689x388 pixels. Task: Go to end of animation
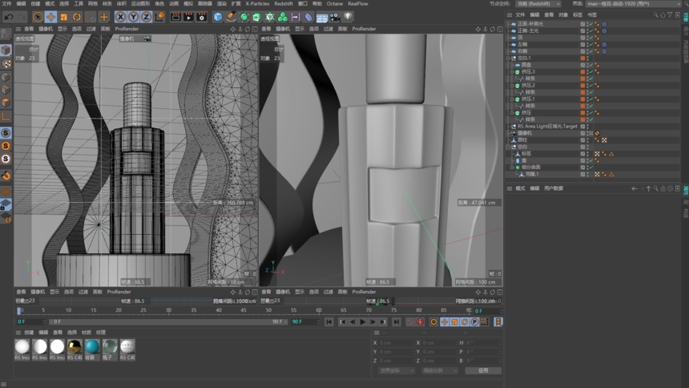click(x=397, y=322)
